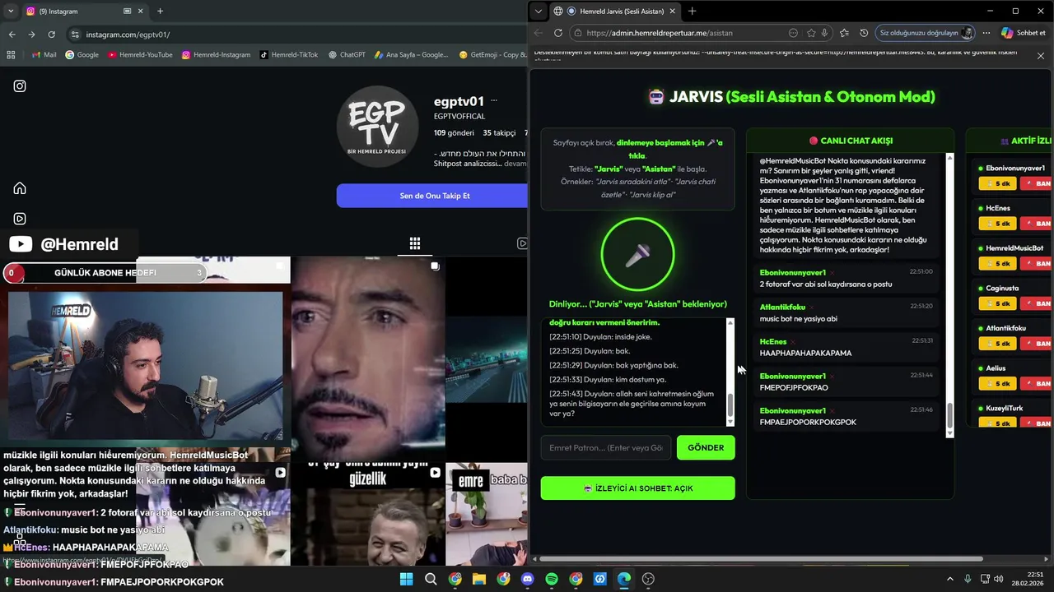Open the Edge tab actions dropdown
The image size is (1054, 592).
[539, 11]
